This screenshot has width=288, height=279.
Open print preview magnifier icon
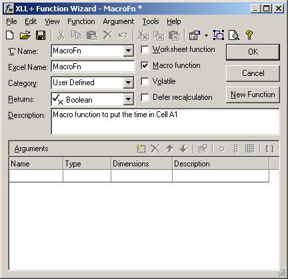point(234,35)
